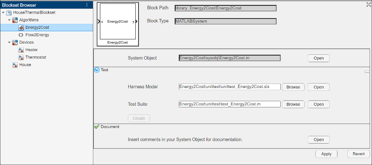
Task: Click the Revert button
Action: pyautogui.click(x=358, y=154)
